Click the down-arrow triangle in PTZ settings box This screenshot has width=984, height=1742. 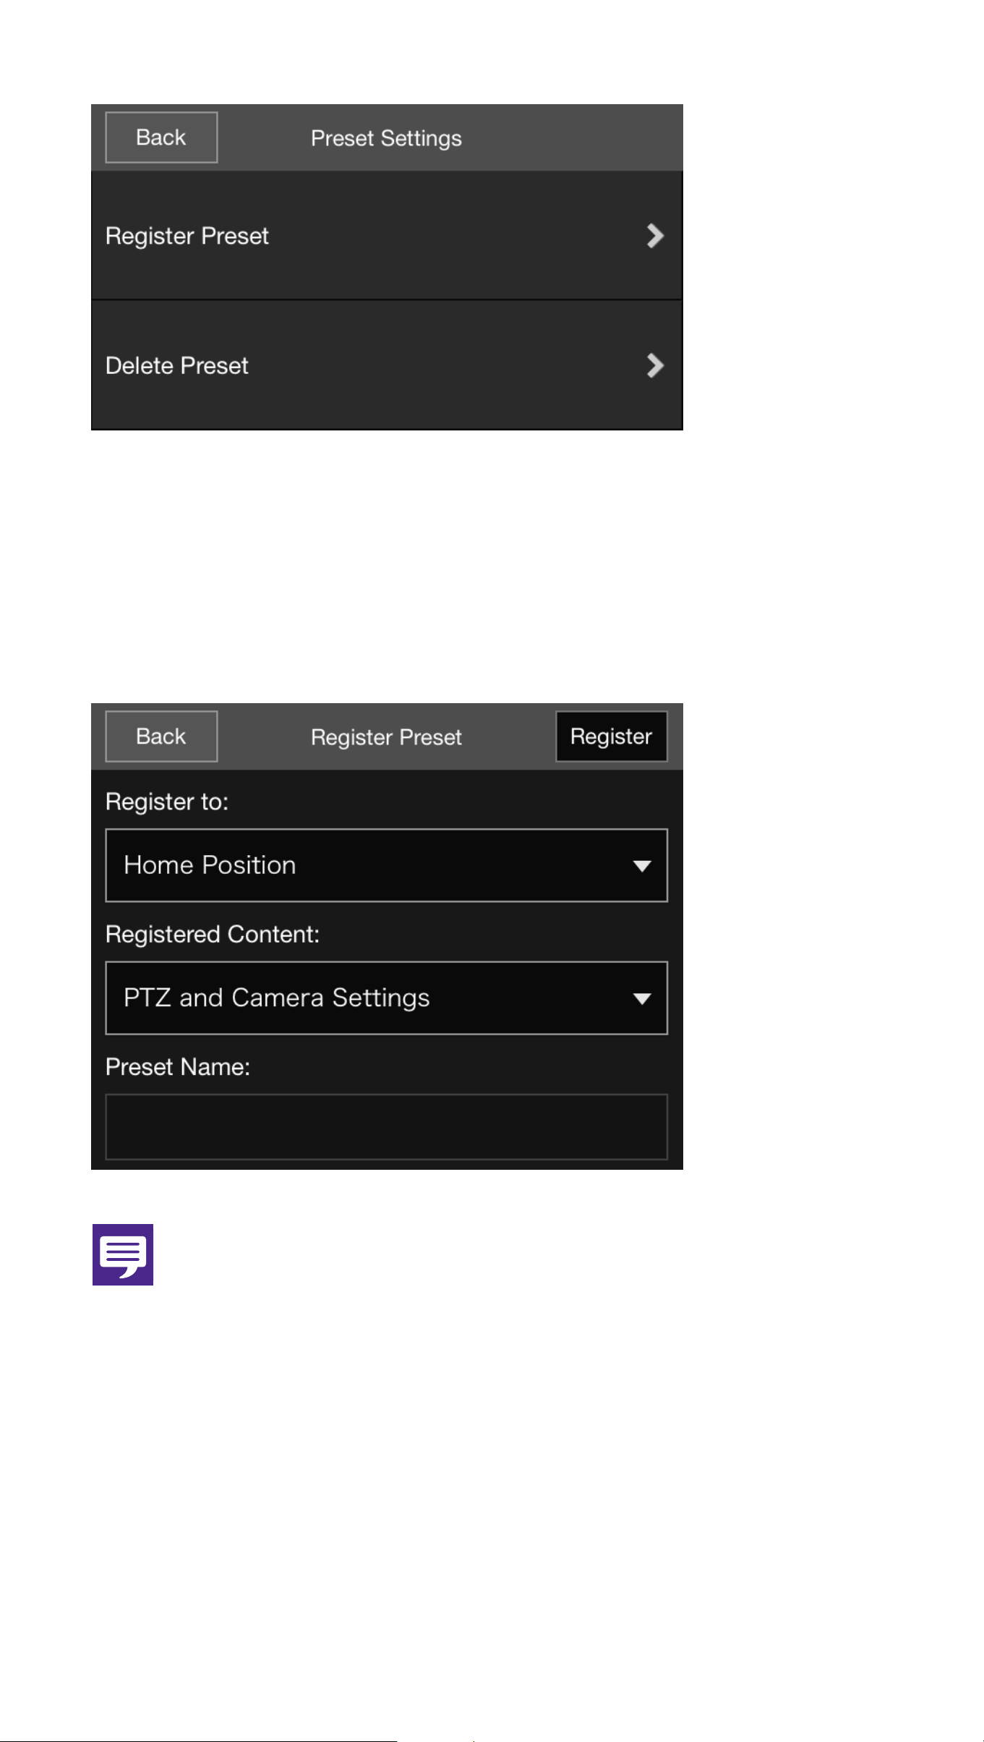[x=642, y=999]
